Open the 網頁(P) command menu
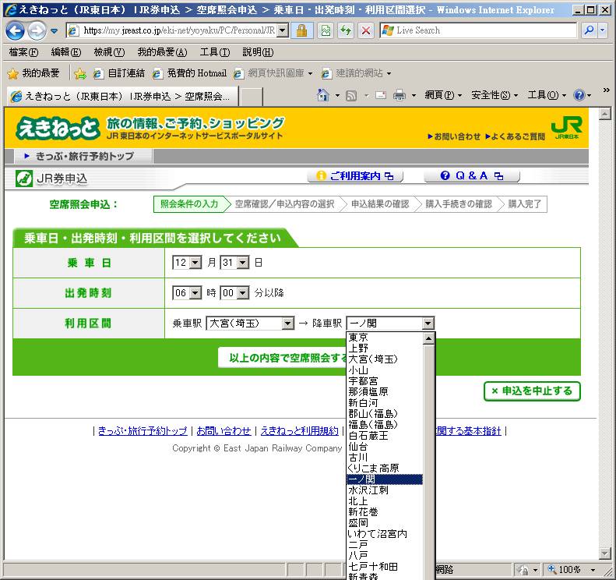 coord(443,95)
